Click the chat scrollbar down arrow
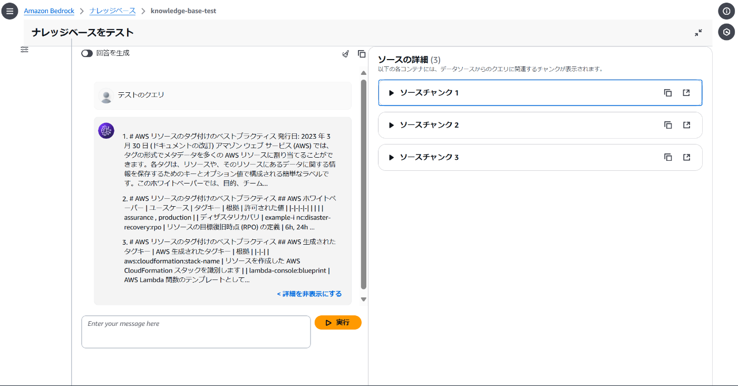 click(x=363, y=299)
